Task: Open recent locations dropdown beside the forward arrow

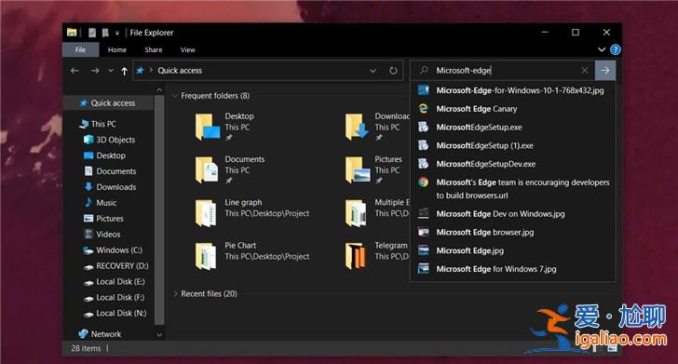Action: click(111, 71)
